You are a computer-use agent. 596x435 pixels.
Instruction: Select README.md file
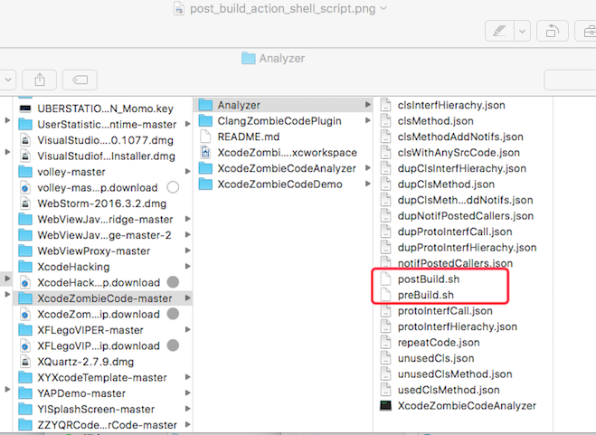[x=248, y=137]
